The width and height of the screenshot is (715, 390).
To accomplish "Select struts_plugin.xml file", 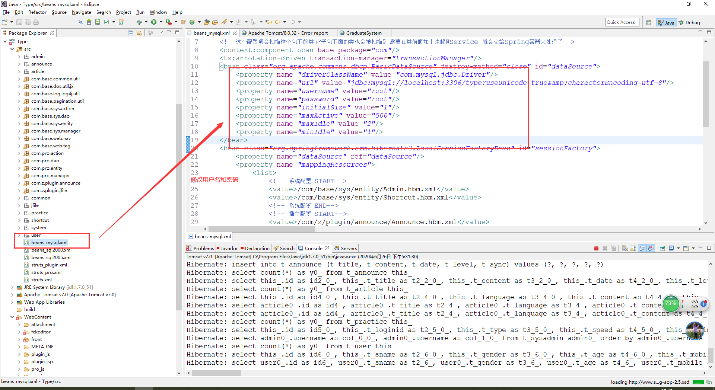I will point(49,265).
